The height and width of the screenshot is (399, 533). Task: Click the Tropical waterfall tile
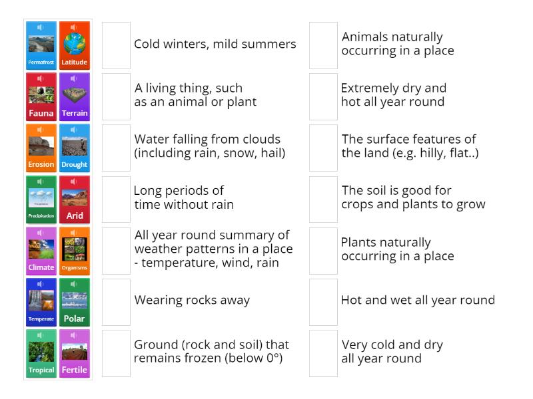(41, 352)
